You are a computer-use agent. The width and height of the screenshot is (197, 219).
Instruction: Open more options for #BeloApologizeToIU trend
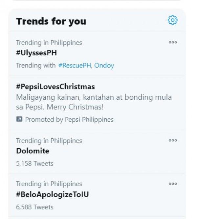(173, 184)
